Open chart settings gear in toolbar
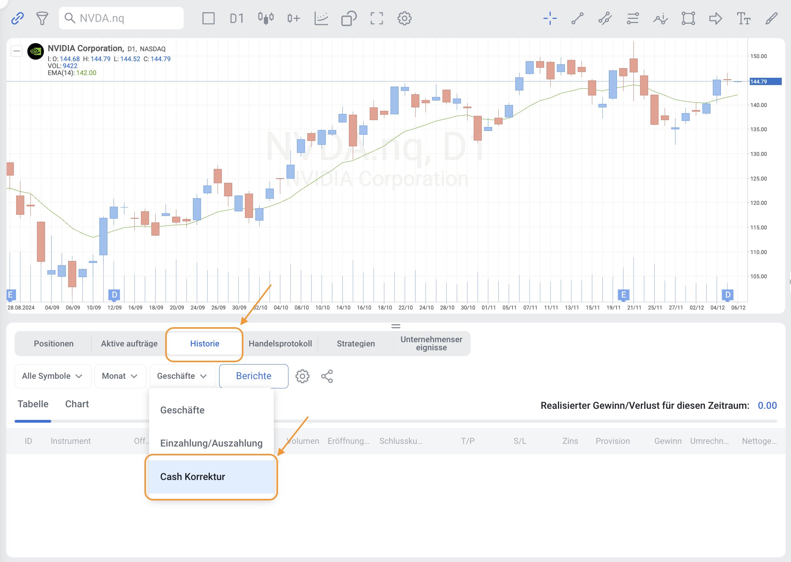The width and height of the screenshot is (791, 562). (x=404, y=18)
